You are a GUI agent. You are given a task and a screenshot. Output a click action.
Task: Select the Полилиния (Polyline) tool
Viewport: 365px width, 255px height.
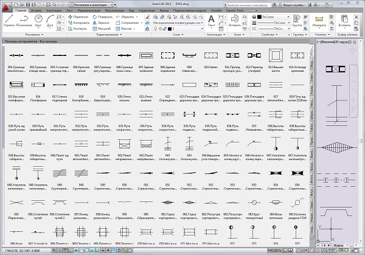point(24,20)
